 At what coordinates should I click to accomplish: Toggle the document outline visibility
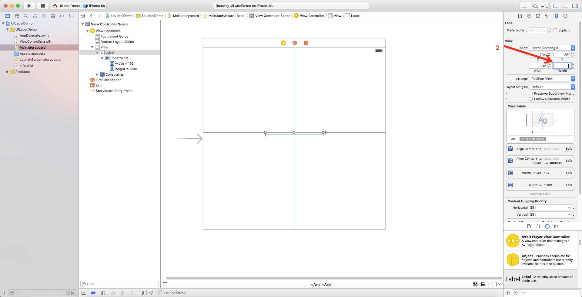(165, 284)
